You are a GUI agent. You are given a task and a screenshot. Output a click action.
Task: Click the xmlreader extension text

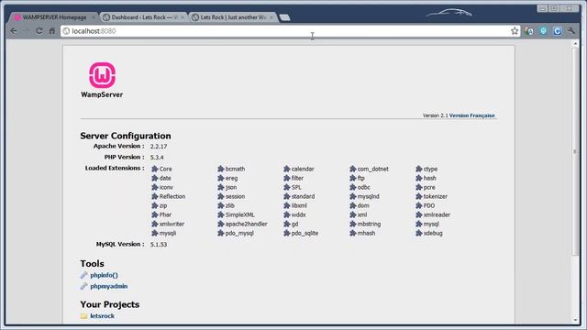[x=437, y=214]
